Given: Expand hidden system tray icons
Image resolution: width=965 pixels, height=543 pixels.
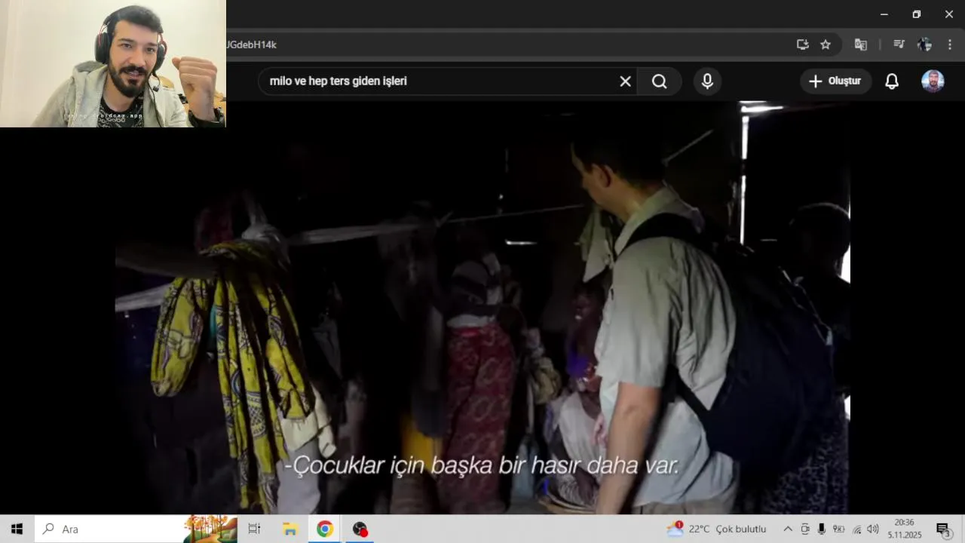Looking at the screenshot, I should 788,529.
